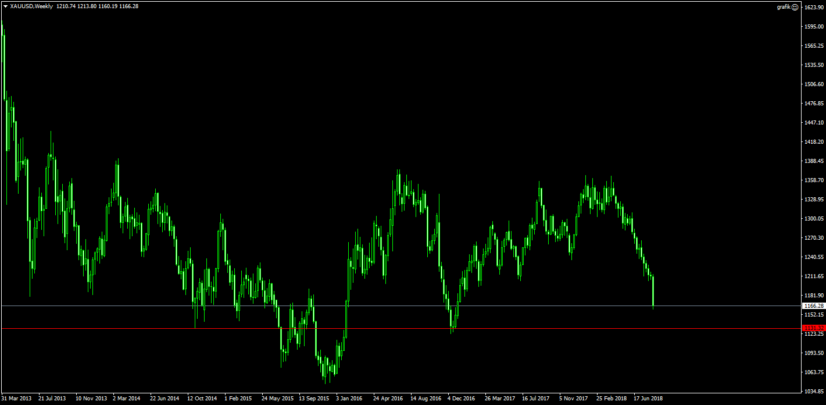This screenshot has width=826, height=405.
Task: Click the 1034.85 price scale label
Action: pos(813,391)
